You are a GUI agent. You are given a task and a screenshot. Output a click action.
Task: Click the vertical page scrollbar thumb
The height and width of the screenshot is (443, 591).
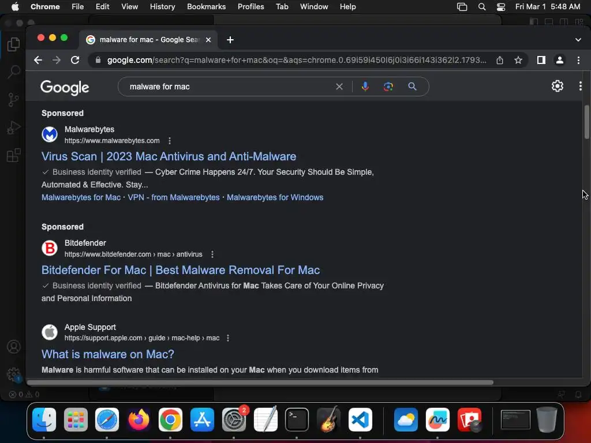pos(586,122)
